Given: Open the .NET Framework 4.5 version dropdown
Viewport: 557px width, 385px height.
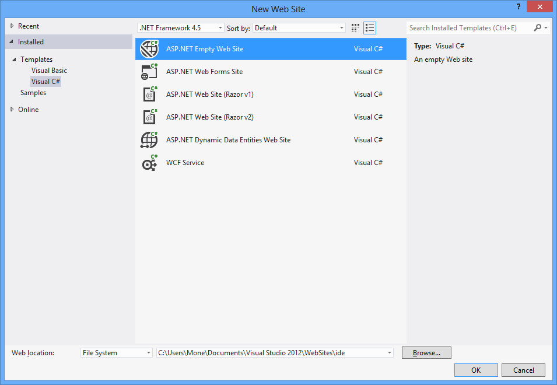Looking at the screenshot, I should (181, 27).
